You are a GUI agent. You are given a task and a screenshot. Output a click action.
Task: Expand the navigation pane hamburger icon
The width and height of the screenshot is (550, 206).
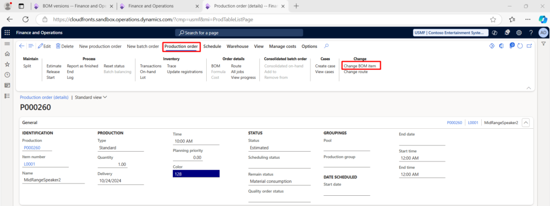point(7,43)
